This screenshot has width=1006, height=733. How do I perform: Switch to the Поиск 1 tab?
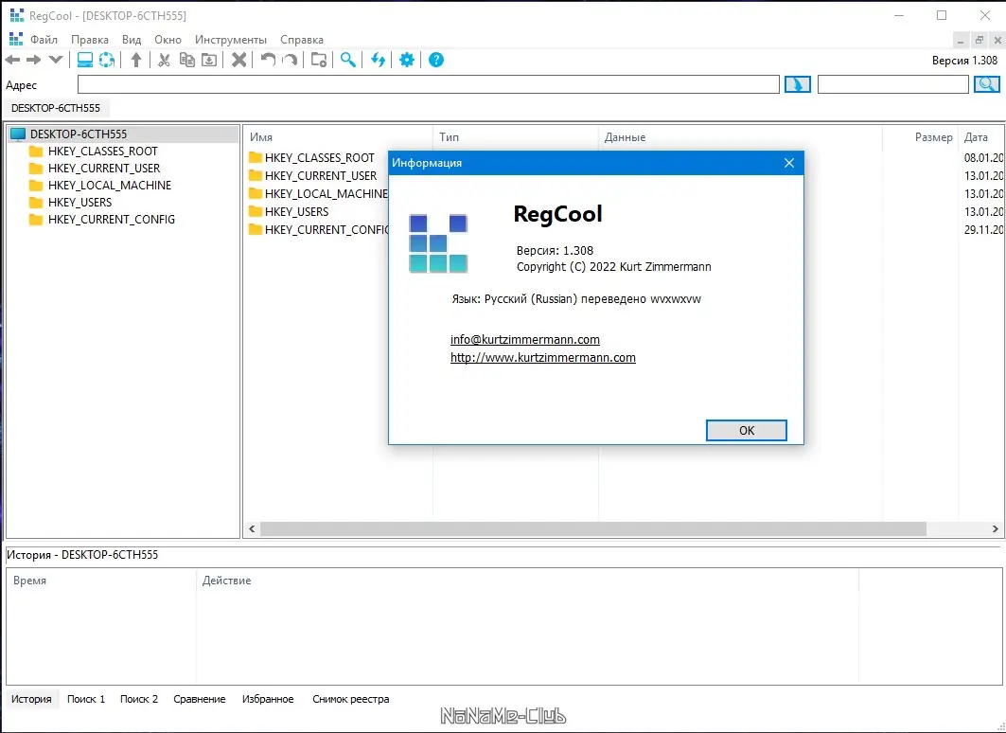[x=86, y=699]
